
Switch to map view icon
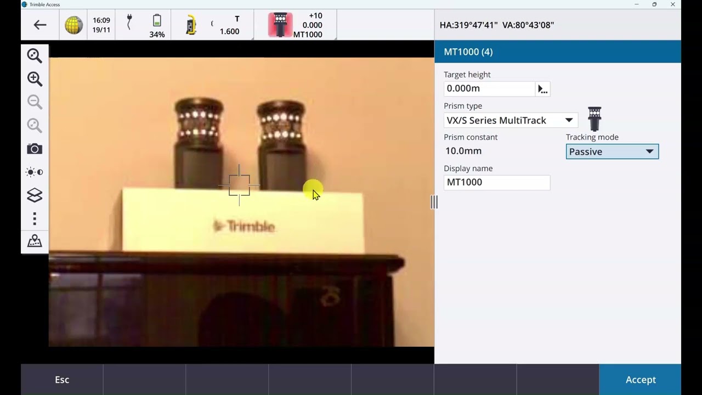click(x=35, y=241)
